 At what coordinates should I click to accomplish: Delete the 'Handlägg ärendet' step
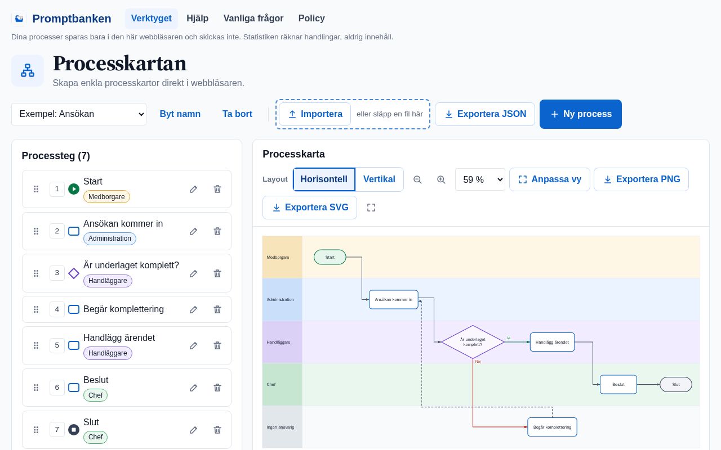(x=217, y=345)
